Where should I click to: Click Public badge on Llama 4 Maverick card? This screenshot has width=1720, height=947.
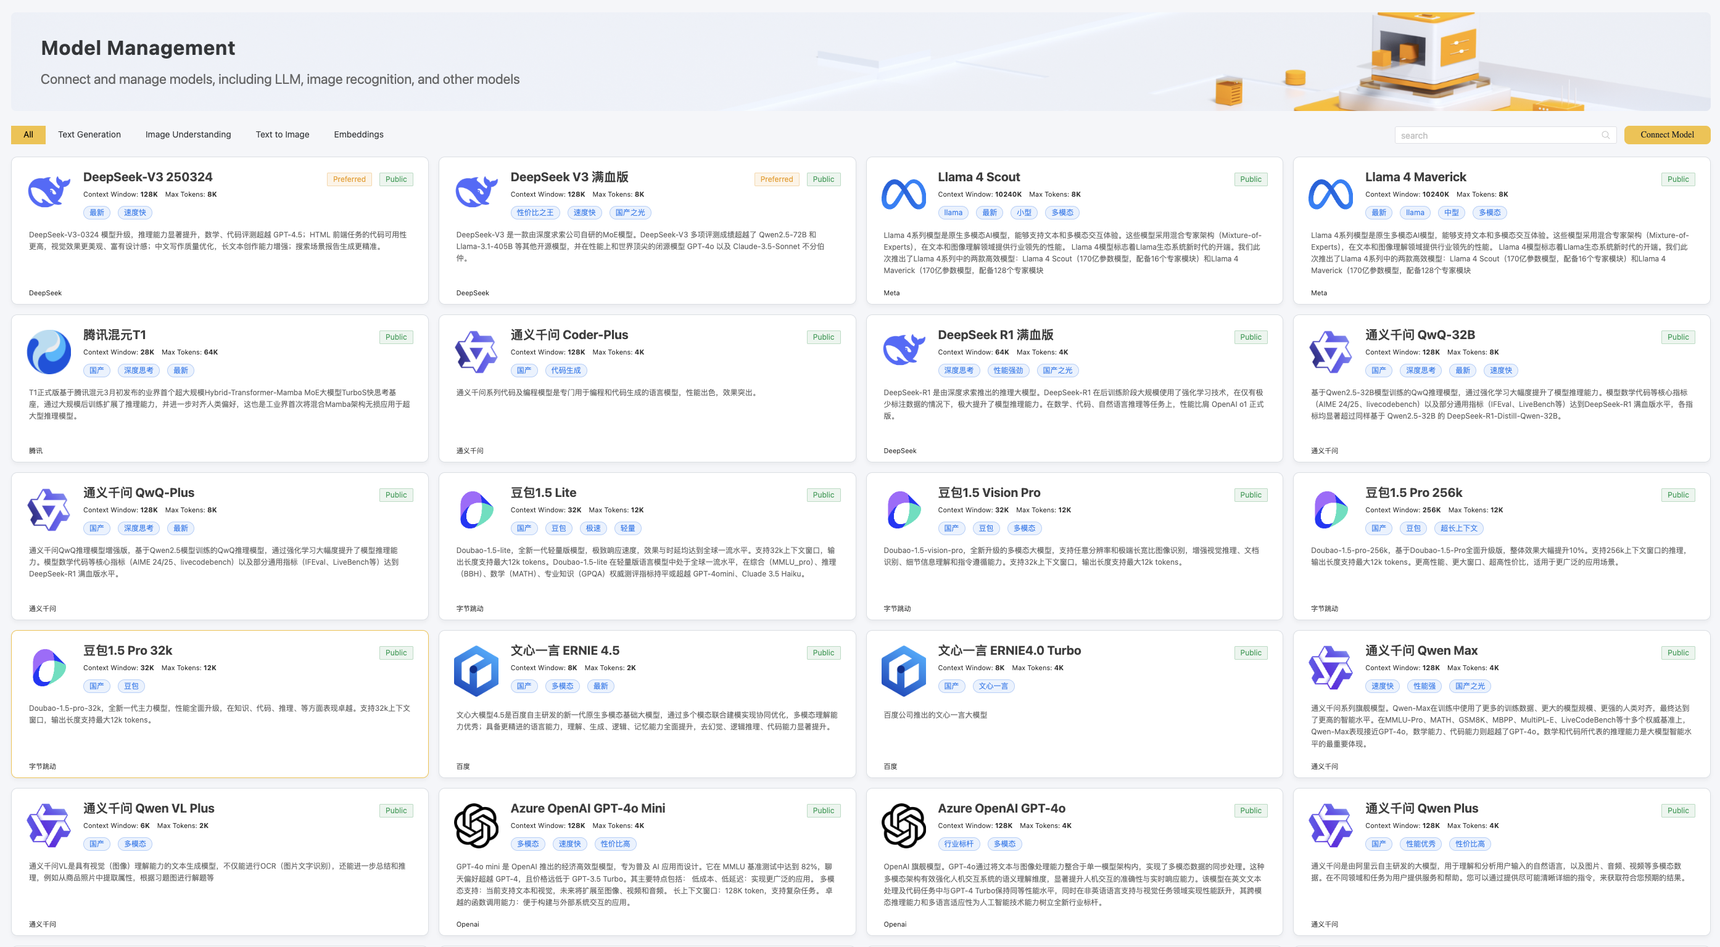(x=1678, y=179)
